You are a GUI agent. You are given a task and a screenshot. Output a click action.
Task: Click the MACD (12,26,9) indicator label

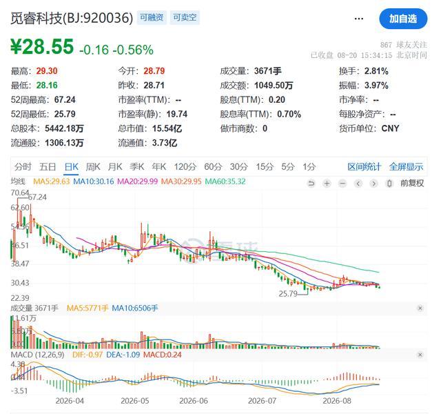click(x=37, y=355)
